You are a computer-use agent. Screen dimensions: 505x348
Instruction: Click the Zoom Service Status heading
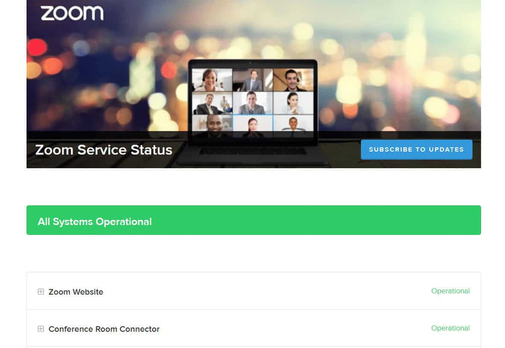[103, 150]
